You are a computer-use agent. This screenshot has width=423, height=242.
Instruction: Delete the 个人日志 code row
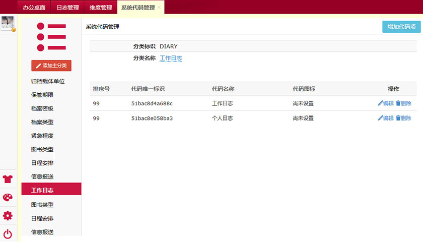pos(403,118)
